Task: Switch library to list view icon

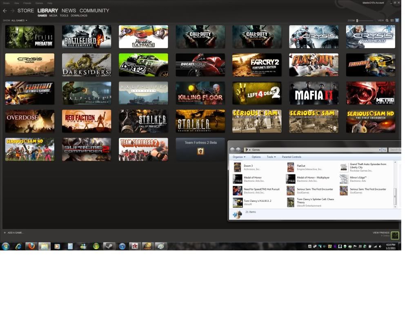Action: [392, 20]
